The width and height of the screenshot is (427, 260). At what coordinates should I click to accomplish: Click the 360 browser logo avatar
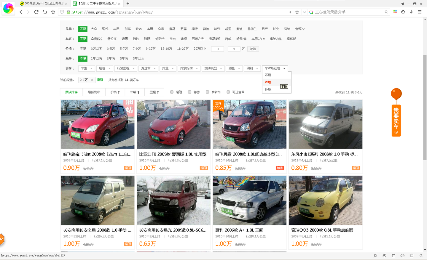click(x=8, y=8)
